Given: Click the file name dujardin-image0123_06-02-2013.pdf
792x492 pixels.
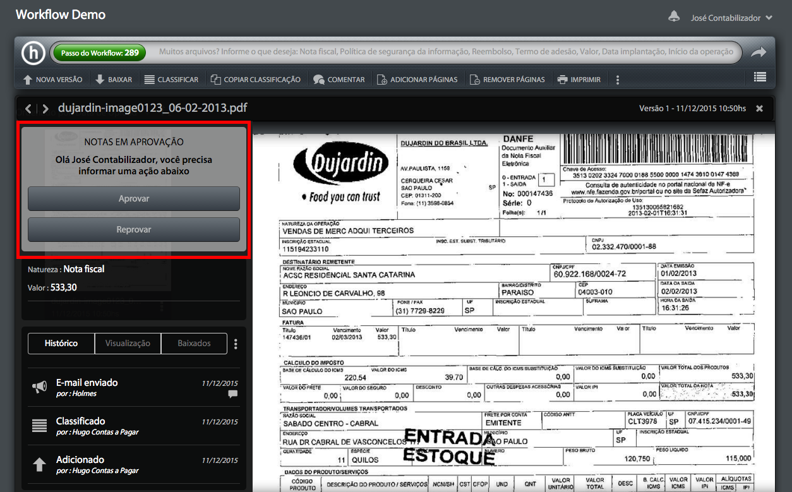Looking at the screenshot, I should pos(152,109).
